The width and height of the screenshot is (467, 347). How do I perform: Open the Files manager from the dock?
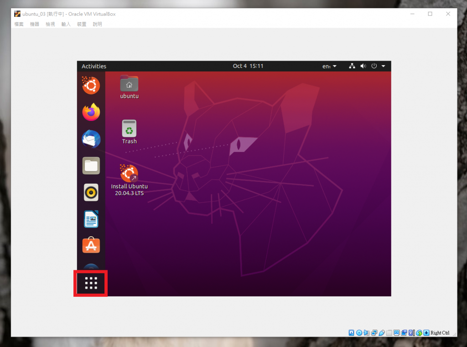coord(91,166)
